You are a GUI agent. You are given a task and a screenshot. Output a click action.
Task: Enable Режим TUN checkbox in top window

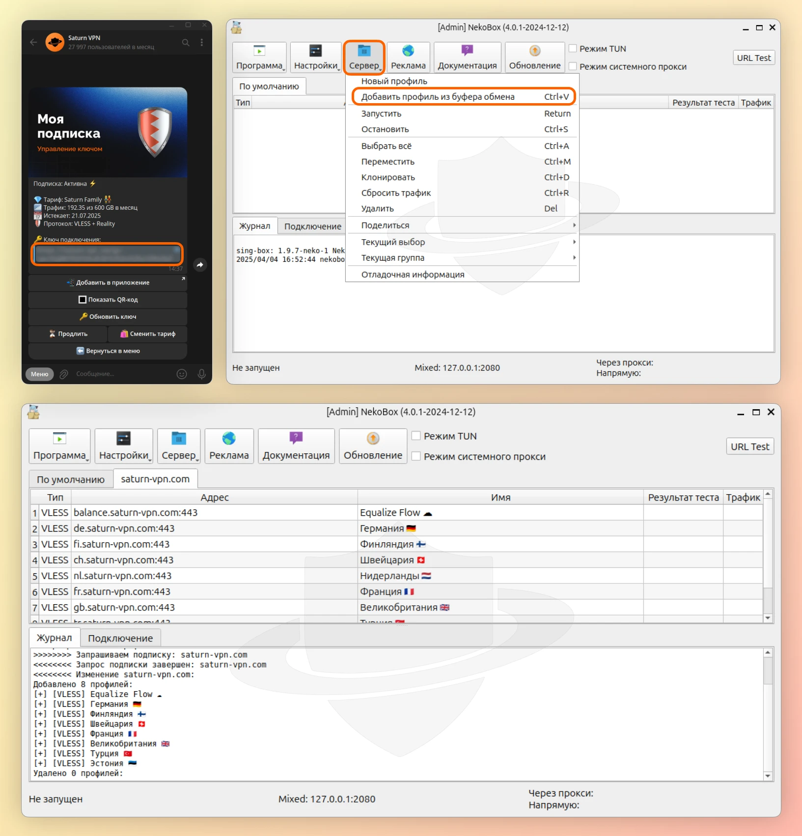[573, 49]
